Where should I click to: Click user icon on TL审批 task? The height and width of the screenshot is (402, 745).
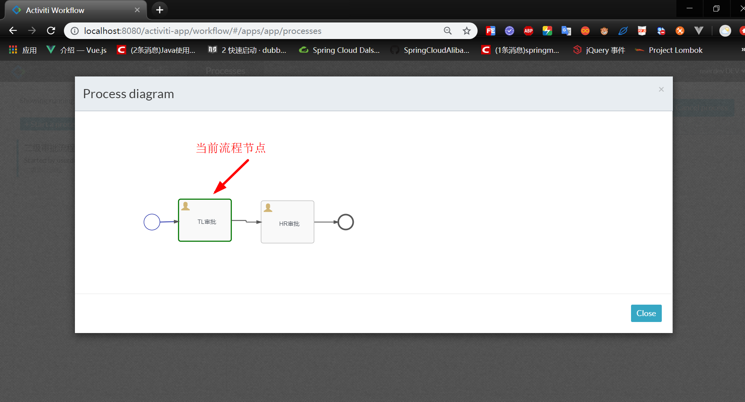[x=185, y=206]
